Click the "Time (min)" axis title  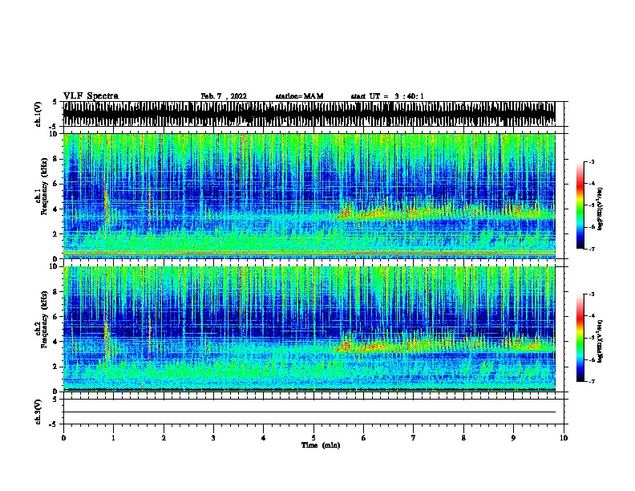pos(321,445)
